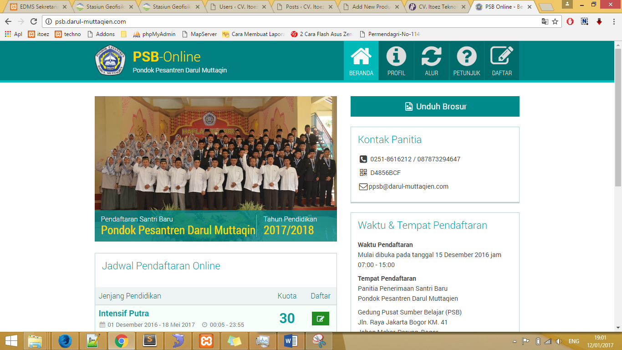Click the Intensif Putra program link
The width and height of the screenshot is (622, 350).
click(x=124, y=313)
